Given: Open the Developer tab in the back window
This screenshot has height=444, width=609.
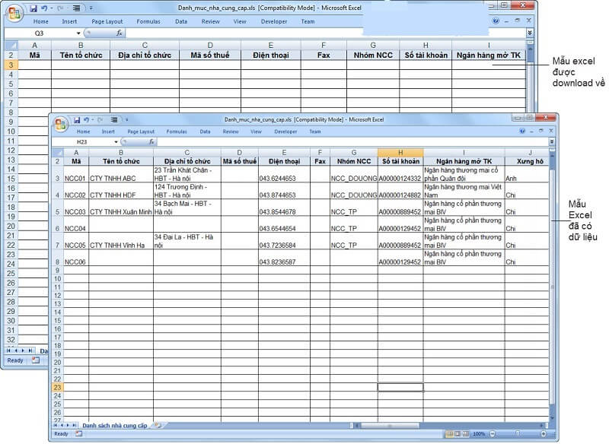Looking at the screenshot, I should tap(274, 21).
